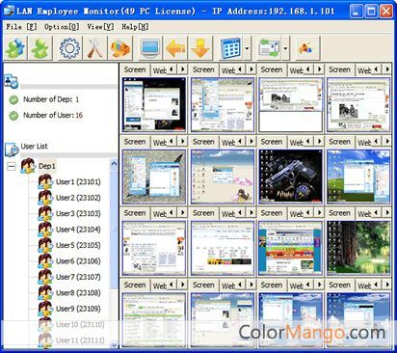Click the blue monitor screen icon
The height and width of the screenshot is (353, 397).
point(150,48)
